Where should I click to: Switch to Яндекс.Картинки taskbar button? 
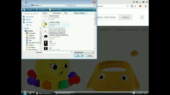(45, 93)
